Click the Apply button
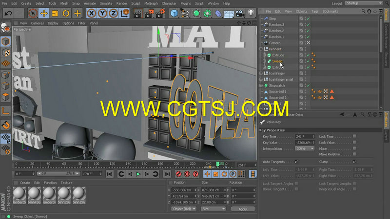The height and width of the screenshot is (219, 390). [243, 209]
